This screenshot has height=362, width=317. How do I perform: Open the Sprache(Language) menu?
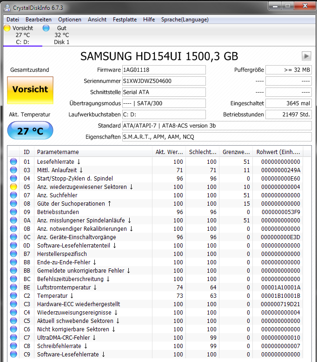185,20
